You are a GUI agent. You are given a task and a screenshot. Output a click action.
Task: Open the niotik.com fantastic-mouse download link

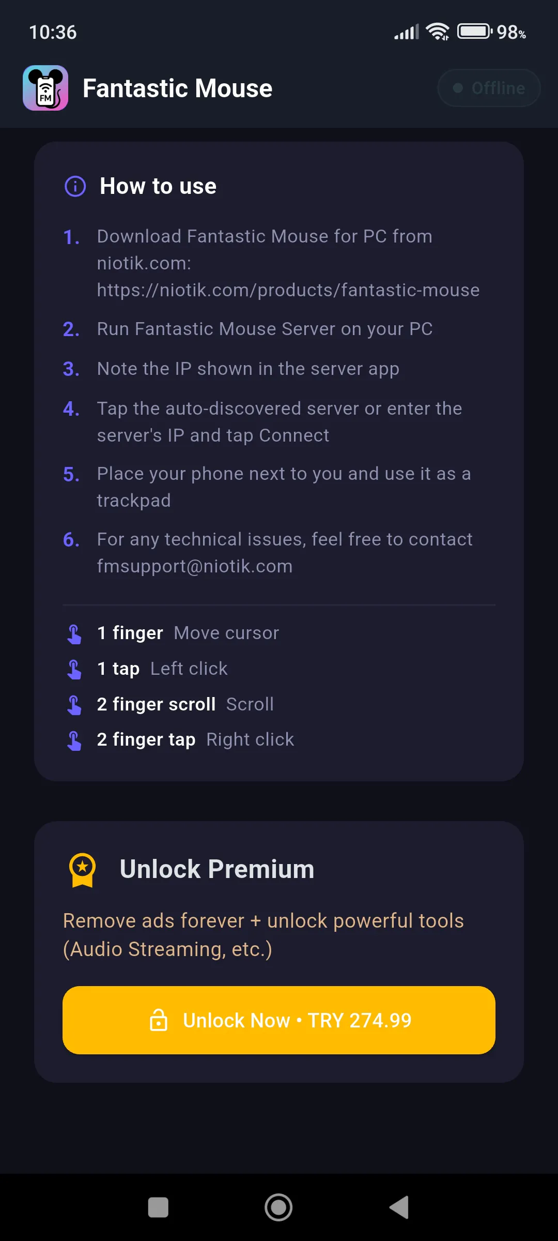pos(288,290)
